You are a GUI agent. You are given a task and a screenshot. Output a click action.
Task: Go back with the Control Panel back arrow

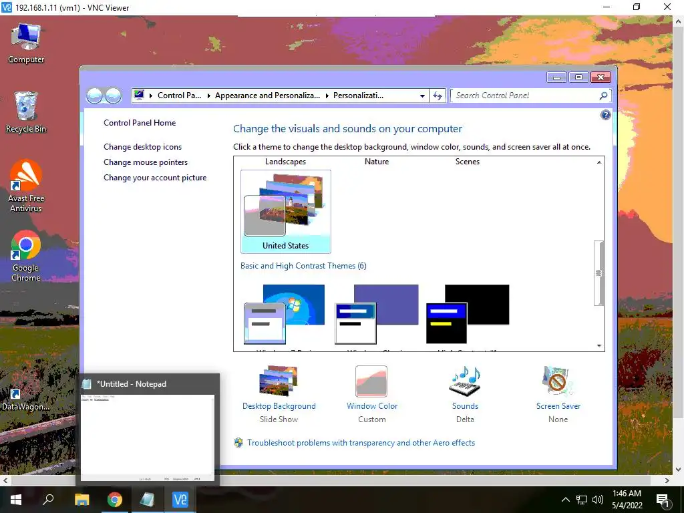tap(94, 96)
